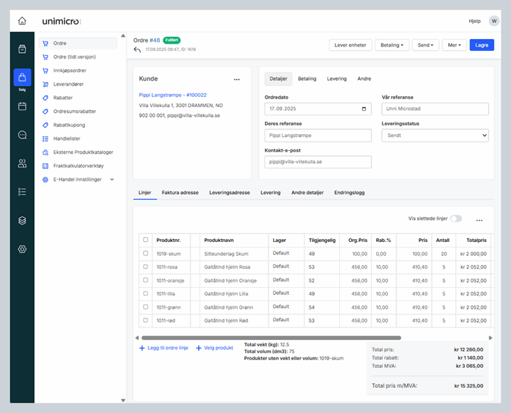Screen dimensions: 511x413
Task: Open the Betaling dropdown button
Action: 392,45
